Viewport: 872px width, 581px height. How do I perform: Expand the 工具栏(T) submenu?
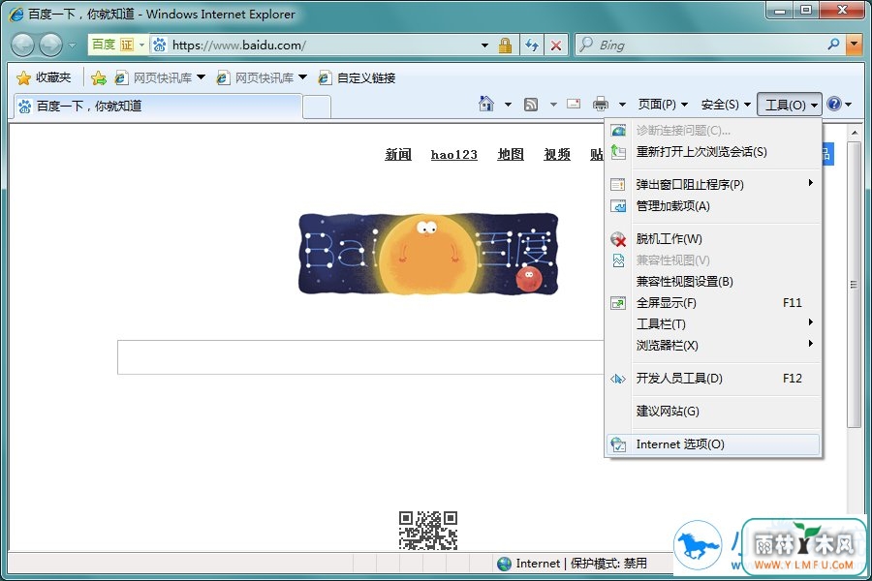pyautogui.click(x=713, y=323)
